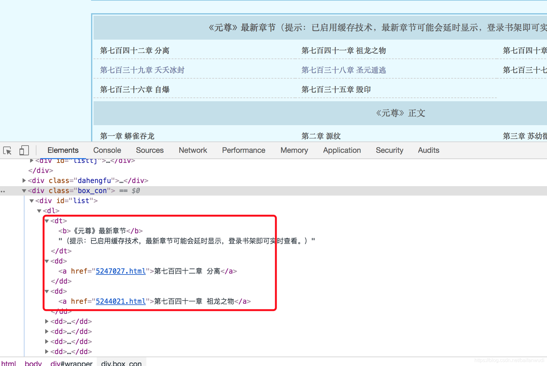Collapse the dd containing 5247027.html link
The height and width of the screenshot is (366, 547).
point(47,261)
